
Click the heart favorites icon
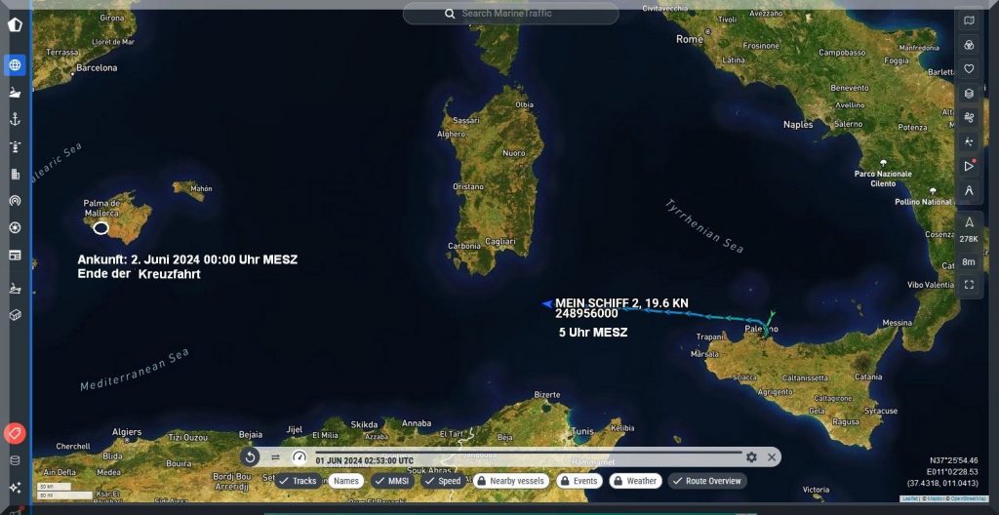coord(969,69)
